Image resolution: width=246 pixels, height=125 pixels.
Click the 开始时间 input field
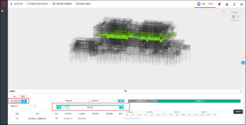point(81,101)
